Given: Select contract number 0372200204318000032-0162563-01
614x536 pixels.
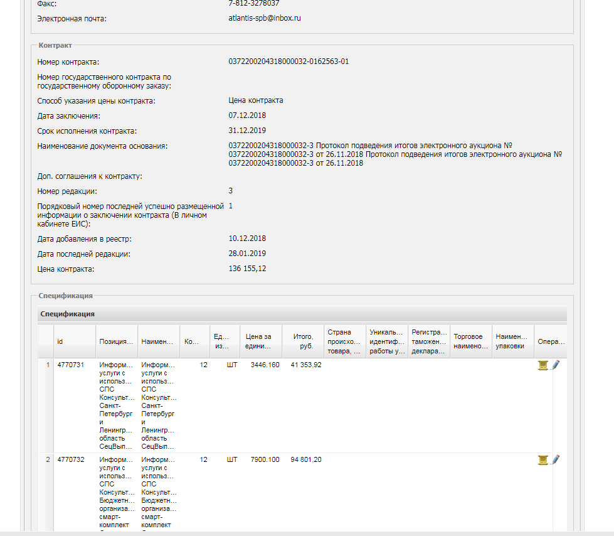Looking at the screenshot, I should pyautogui.click(x=288, y=62).
